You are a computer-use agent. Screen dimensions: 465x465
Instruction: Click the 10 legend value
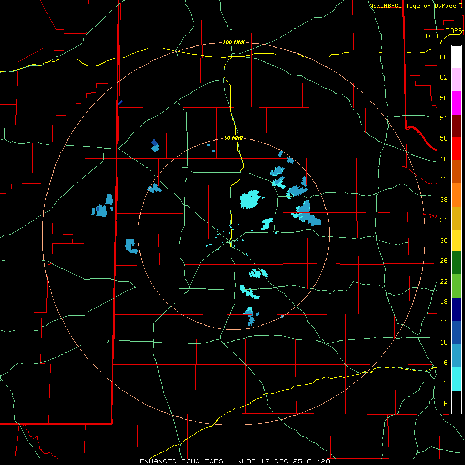444,342
